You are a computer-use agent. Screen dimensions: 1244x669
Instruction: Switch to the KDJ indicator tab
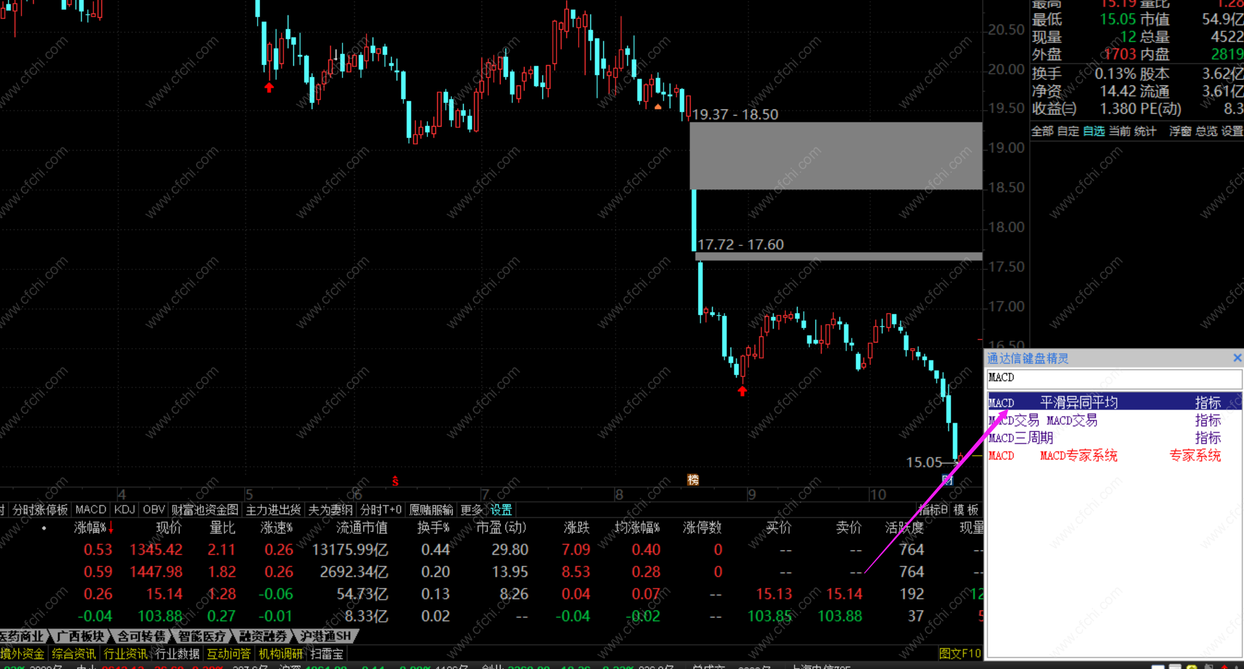pos(124,510)
